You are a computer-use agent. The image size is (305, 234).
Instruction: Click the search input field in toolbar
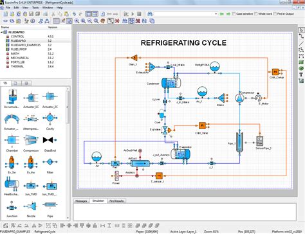(x=184, y=14)
